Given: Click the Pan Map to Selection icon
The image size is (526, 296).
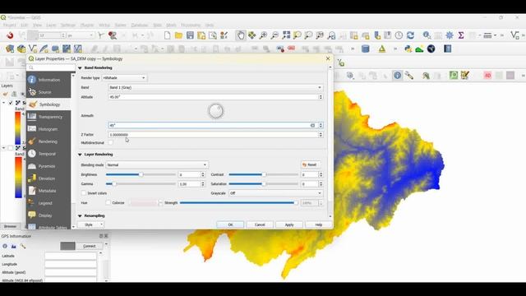Looking at the screenshot, I should (252, 35).
